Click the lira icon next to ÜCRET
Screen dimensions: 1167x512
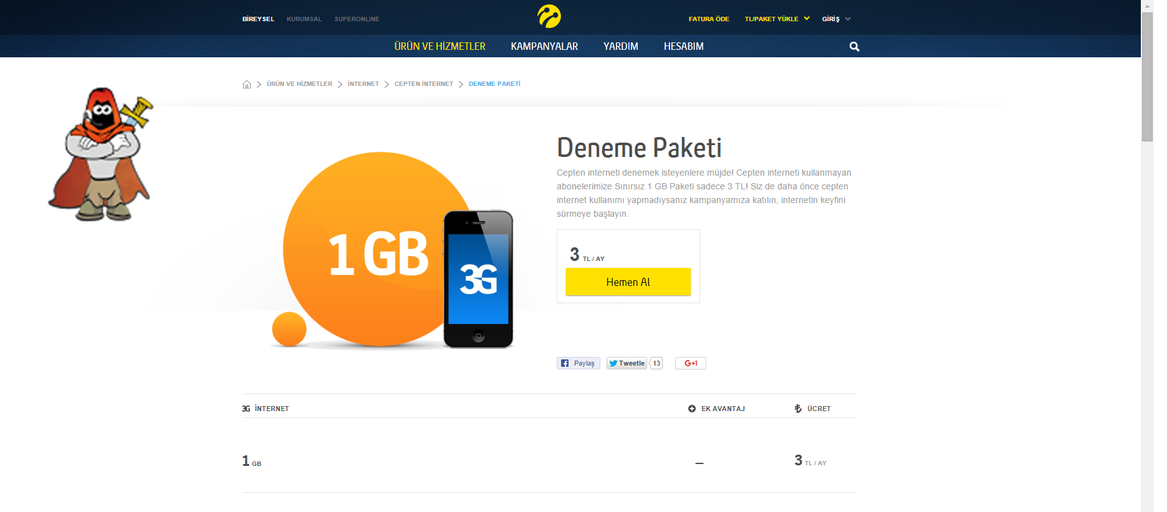(x=798, y=409)
